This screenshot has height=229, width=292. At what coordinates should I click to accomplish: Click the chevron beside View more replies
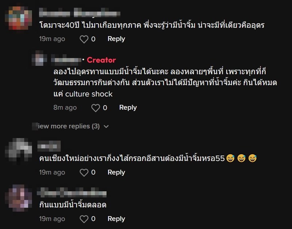click(x=106, y=126)
